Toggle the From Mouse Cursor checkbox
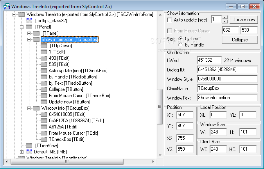The width and height of the screenshot is (264, 169). pyautogui.click(x=169, y=31)
